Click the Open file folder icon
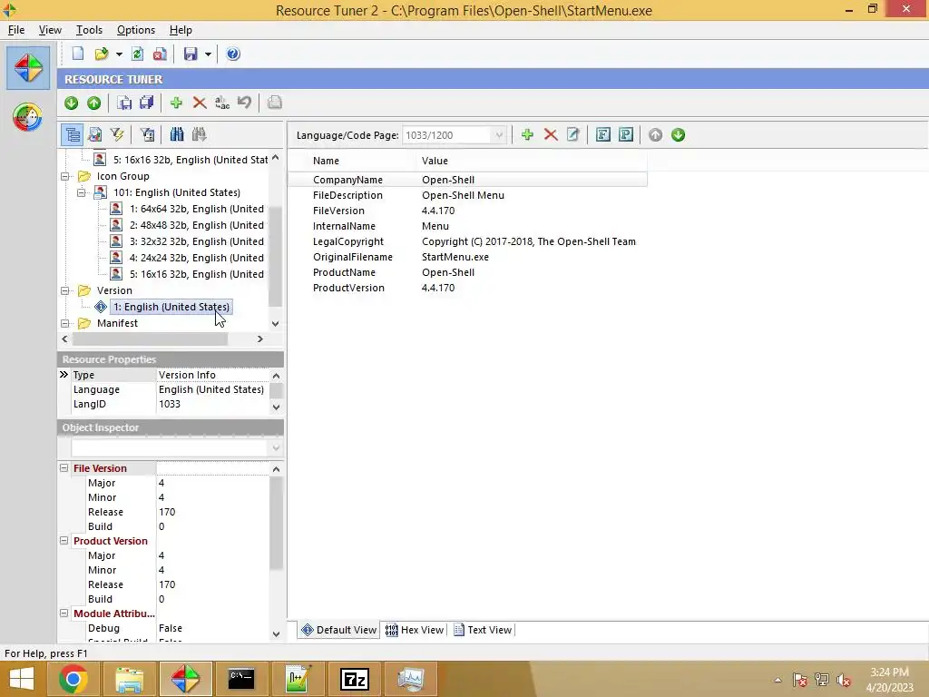 pos(102,54)
